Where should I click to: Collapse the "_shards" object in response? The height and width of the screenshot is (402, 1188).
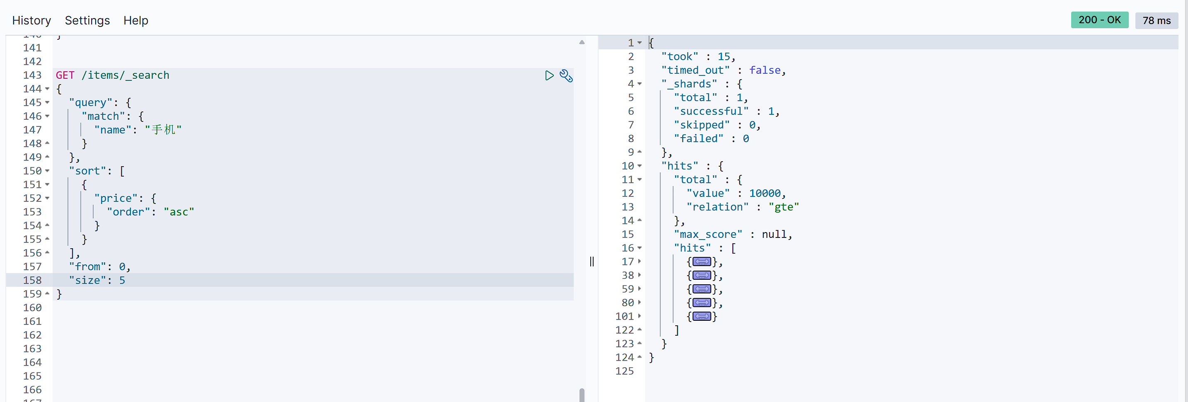point(640,84)
